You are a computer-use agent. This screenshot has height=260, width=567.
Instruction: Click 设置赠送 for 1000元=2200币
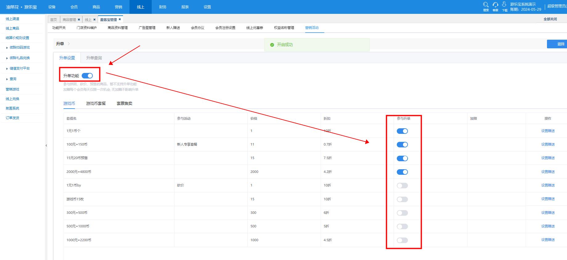click(x=548, y=240)
